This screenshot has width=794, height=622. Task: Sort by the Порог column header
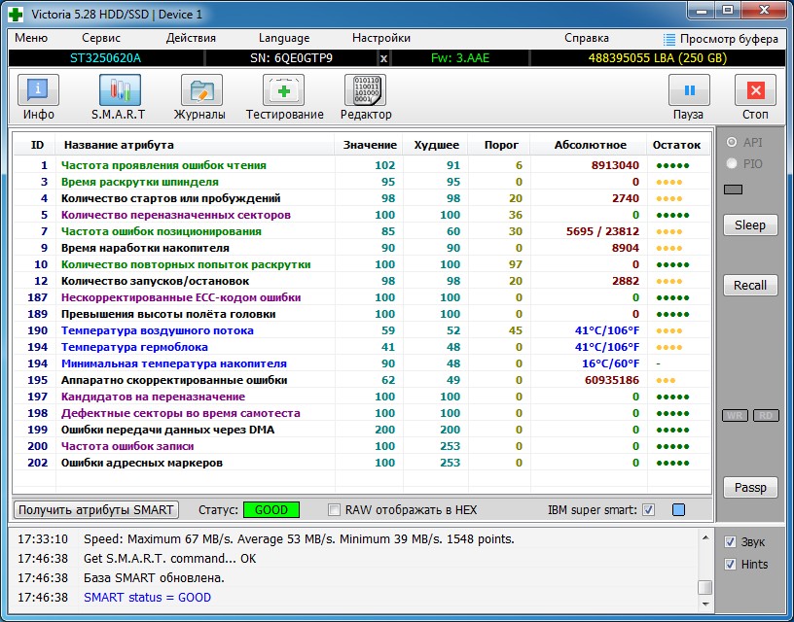pos(500,145)
